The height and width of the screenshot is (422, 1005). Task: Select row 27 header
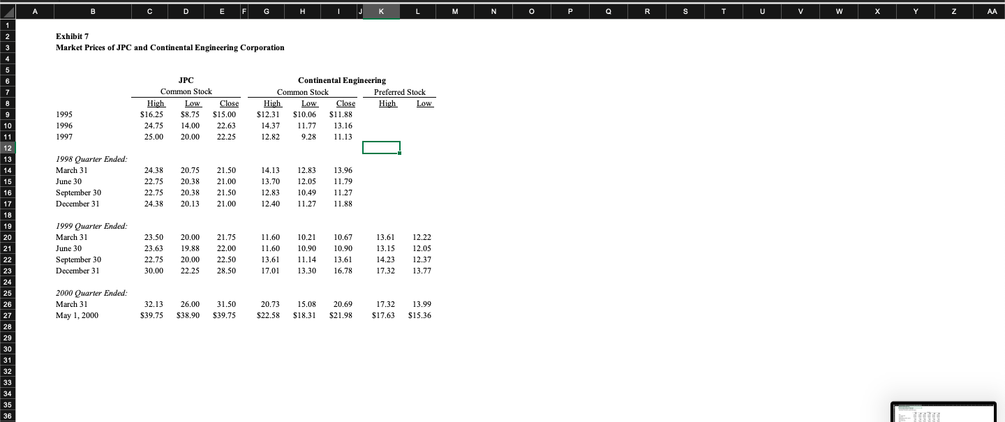click(x=8, y=315)
